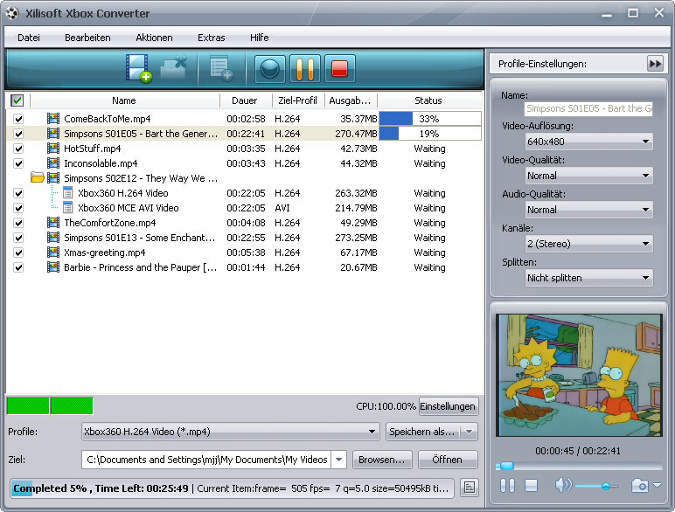This screenshot has height=512, width=675.
Task: Sort list by the Status column header
Action: coord(428,100)
